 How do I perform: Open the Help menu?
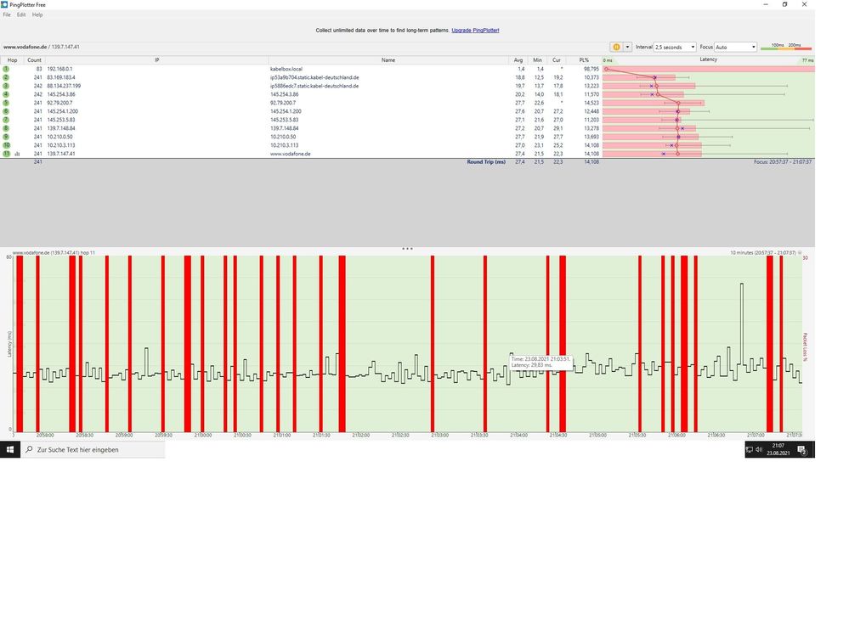[x=37, y=14]
